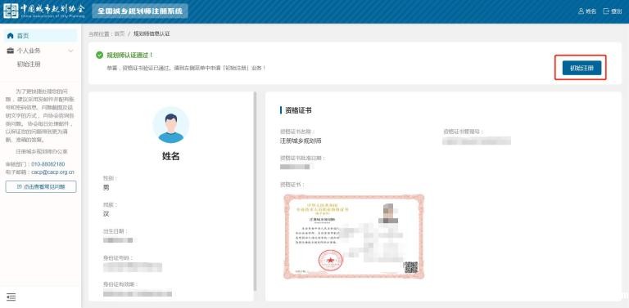Click the QR code on the certificate

click(411, 267)
